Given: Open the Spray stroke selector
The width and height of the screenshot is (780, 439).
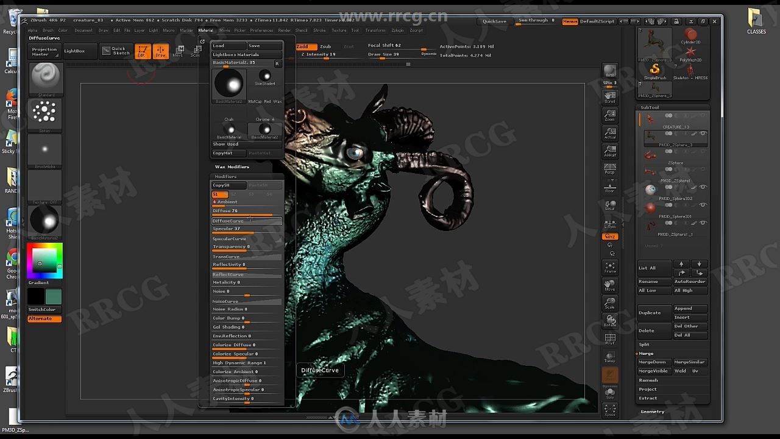Looking at the screenshot, I should click(x=44, y=114).
